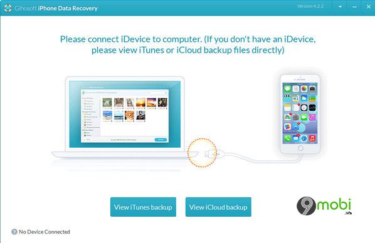Click the laptop illustration image

tap(125, 117)
